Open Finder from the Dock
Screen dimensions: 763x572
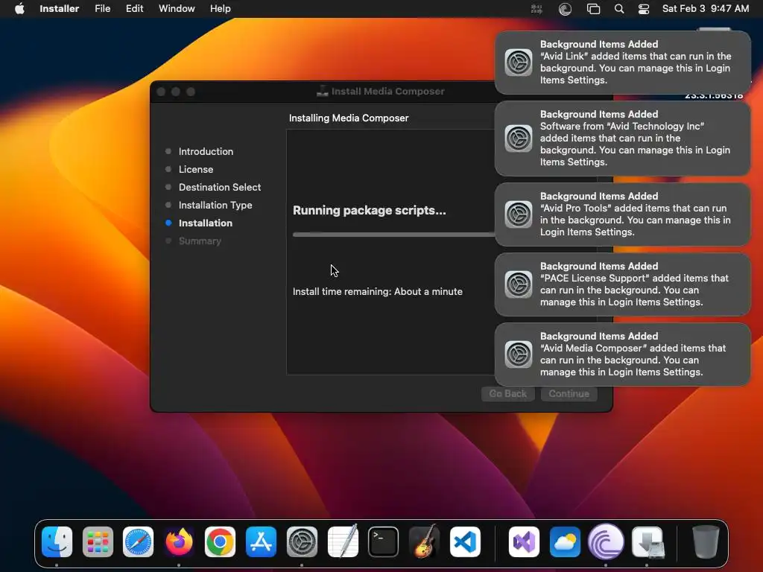pyautogui.click(x=57, y=541)
